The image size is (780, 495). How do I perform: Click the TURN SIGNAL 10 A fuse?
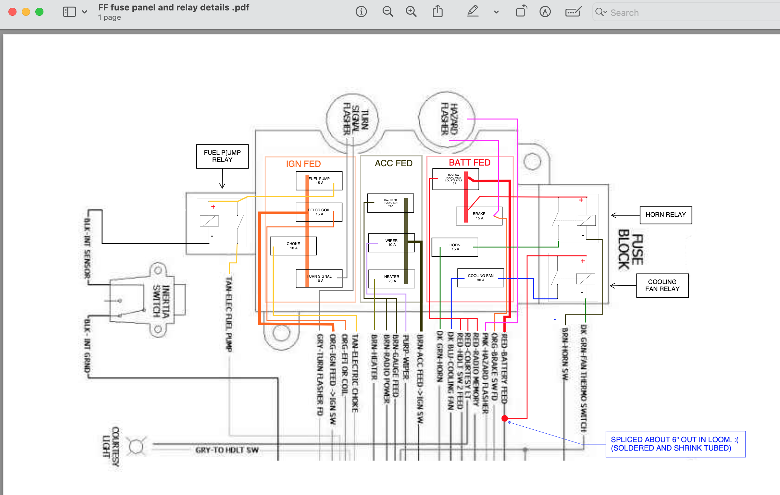coord(319,278)
